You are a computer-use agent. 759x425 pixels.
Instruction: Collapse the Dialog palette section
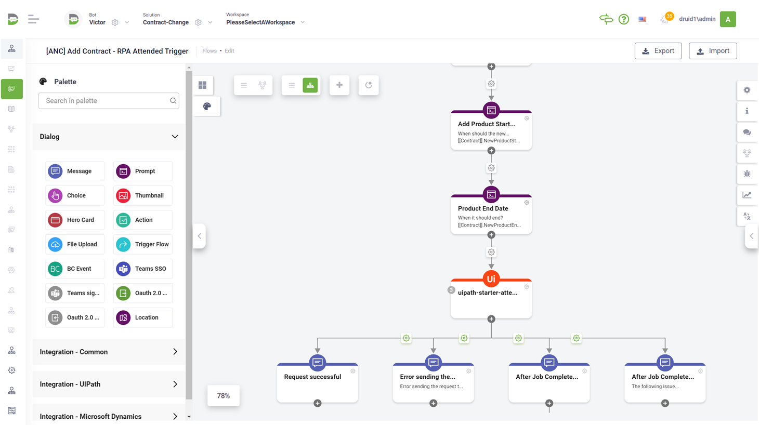tap(175, 137)
